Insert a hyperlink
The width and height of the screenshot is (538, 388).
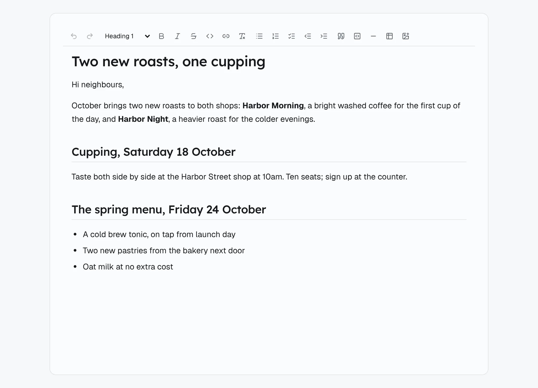tap(226, 36)
